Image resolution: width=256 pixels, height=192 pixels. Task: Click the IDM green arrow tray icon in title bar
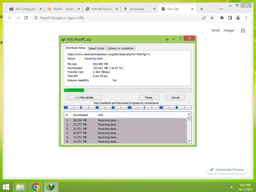tap(167, 39)
